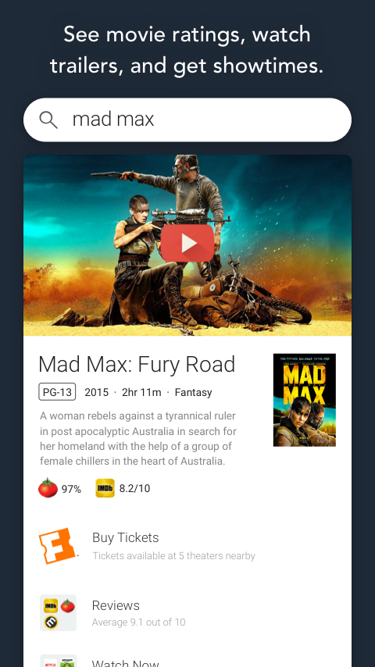Screen dimensions: 375x667
Task: Click the IMDb rating logo
Action: [x=105, y=488]
